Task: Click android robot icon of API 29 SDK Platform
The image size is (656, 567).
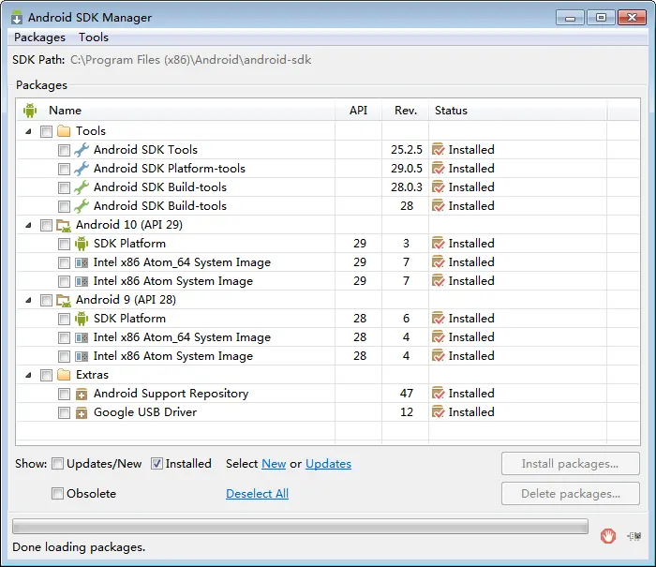Action: point(82,244)
